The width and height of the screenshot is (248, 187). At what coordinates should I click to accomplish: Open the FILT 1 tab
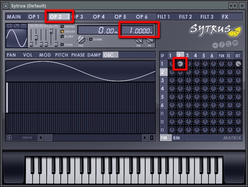coord(167,17)
